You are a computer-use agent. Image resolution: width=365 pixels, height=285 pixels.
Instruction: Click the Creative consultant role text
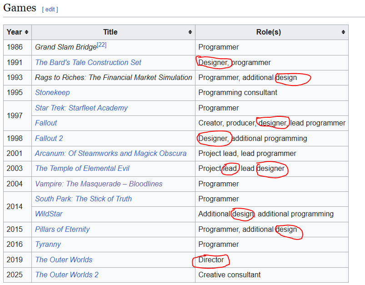pos(229,275)
